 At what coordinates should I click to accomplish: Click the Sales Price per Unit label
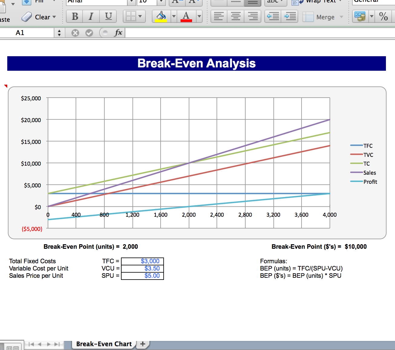coord(36,276)
